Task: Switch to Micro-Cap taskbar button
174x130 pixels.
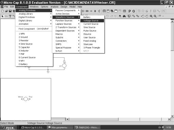Action: tap(33, 128)
